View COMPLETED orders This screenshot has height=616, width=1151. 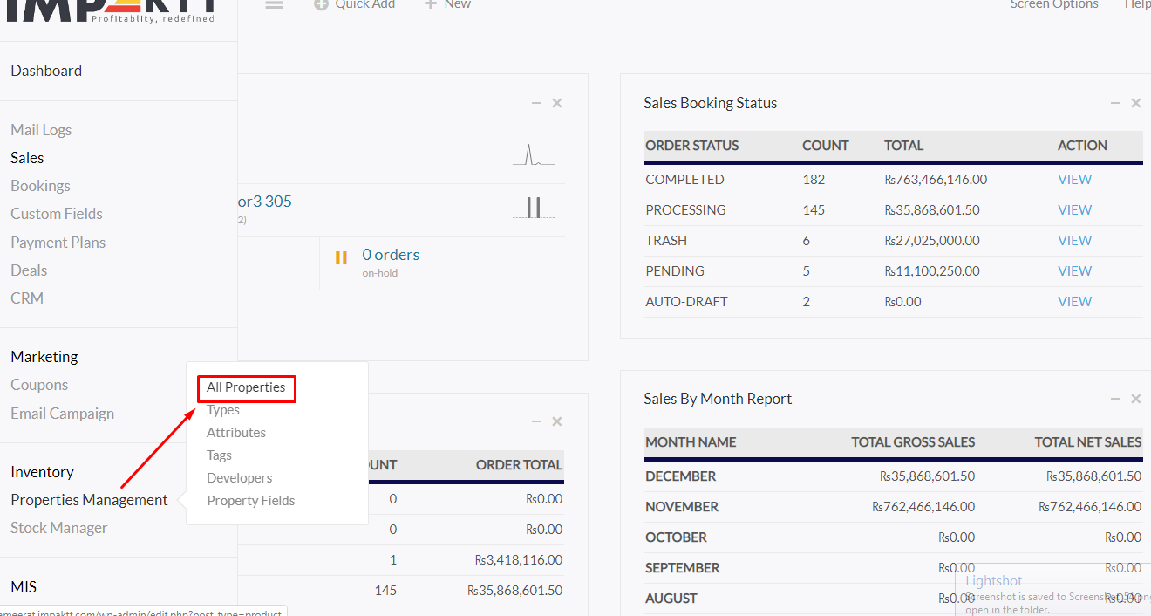coord(1074,180)
